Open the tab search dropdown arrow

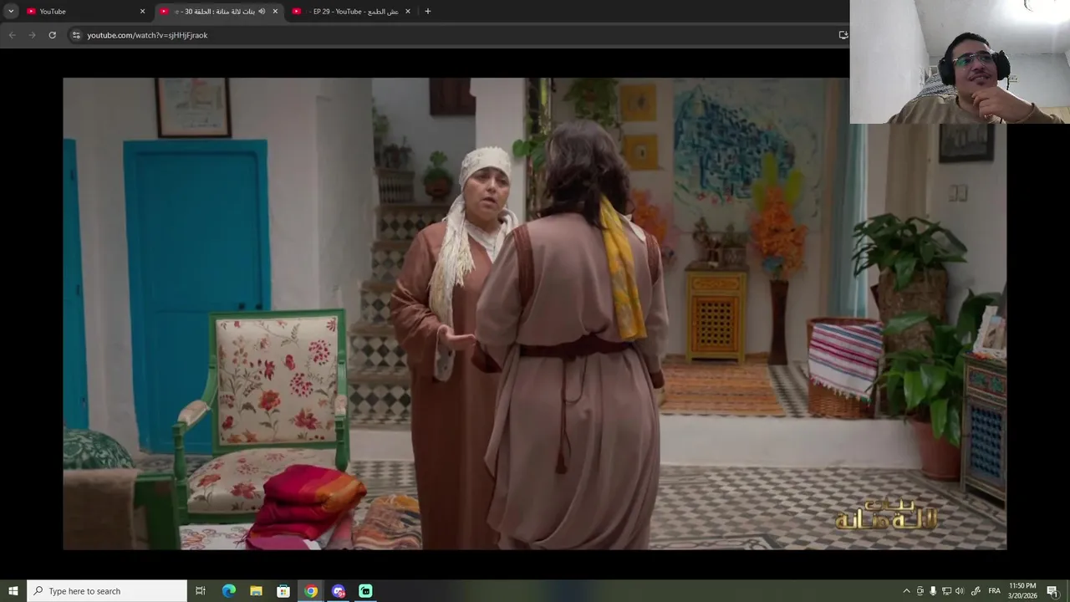click(x=11, y=11)
